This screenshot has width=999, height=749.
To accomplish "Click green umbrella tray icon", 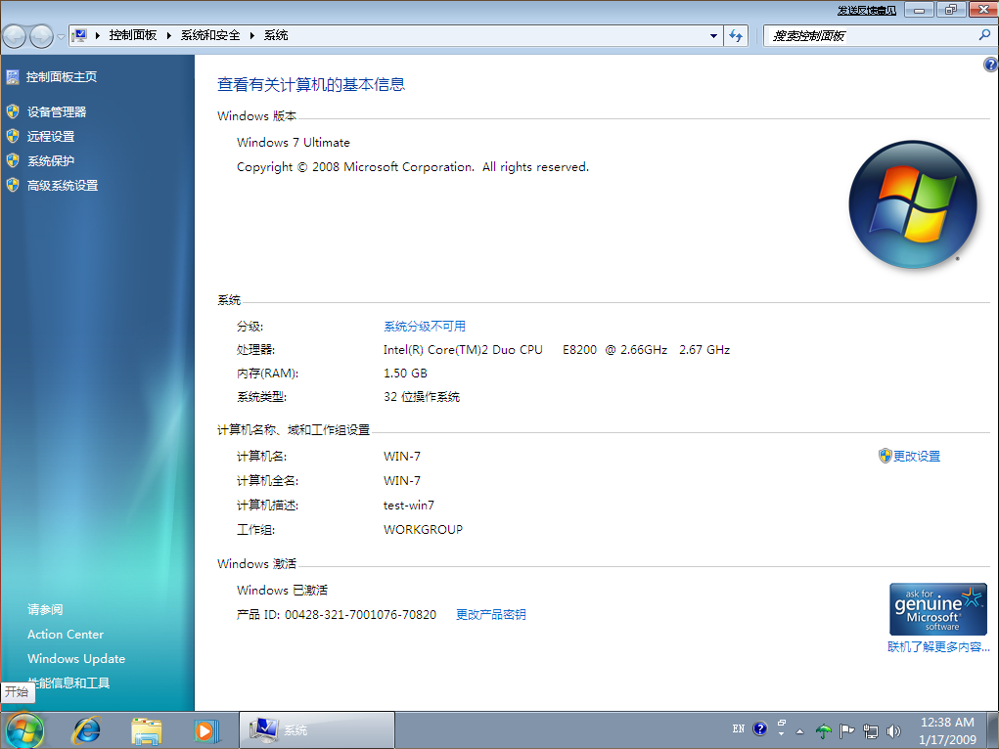I will (x=824, y=731).
